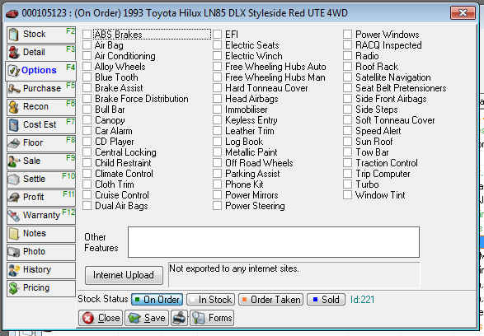Close the vehicle window with X
The height and width of the screenshot is (336, 484).
[463, 13]
